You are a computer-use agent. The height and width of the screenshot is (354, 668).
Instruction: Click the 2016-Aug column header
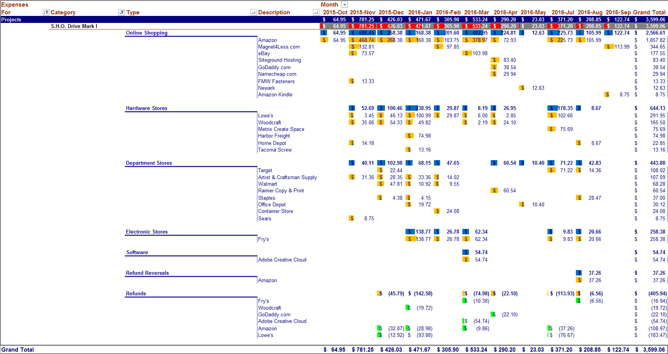pyautogui.click(x=590, y=12)
